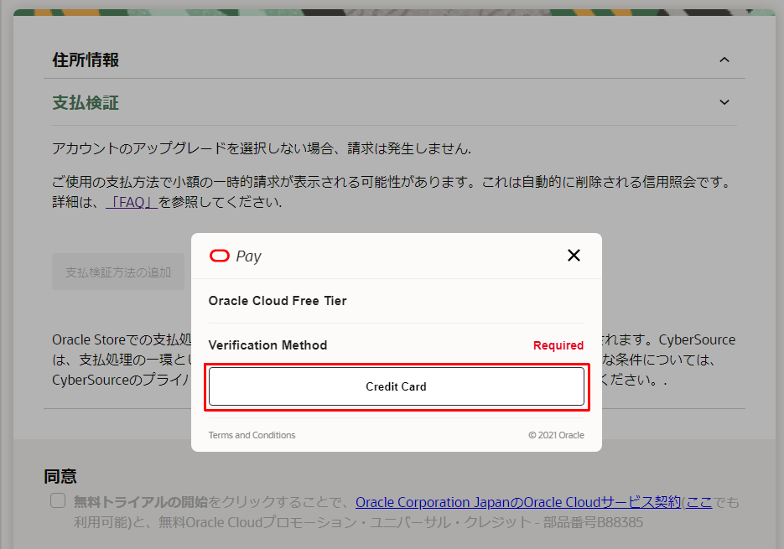Click the Credit Card verification method button
This screenshot has width=784, height=549.
[x=396, y=386]
